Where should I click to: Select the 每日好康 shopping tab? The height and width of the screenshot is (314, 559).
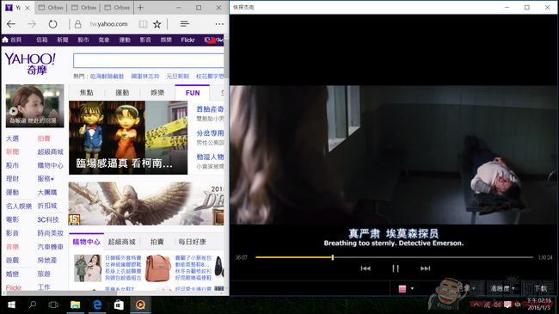tap(193, 242)
